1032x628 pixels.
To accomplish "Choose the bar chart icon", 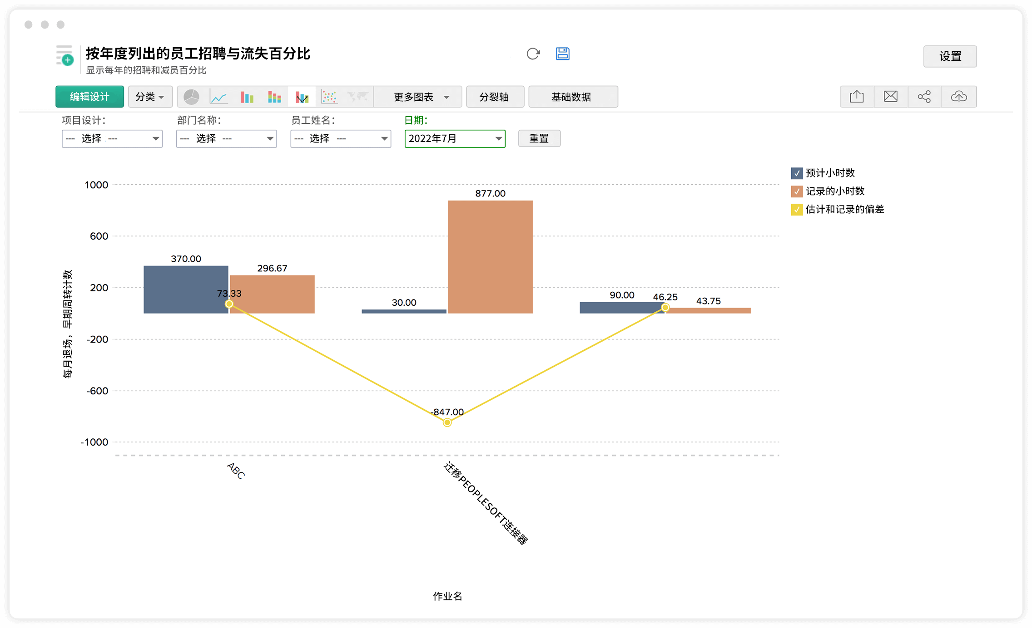I will (247, 97).
